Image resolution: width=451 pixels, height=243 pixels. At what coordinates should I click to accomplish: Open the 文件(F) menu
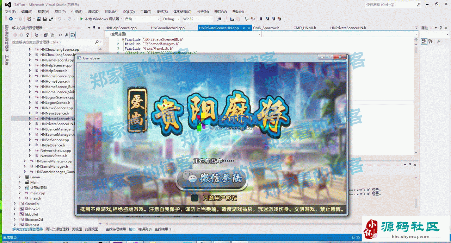tap(10, 12)
